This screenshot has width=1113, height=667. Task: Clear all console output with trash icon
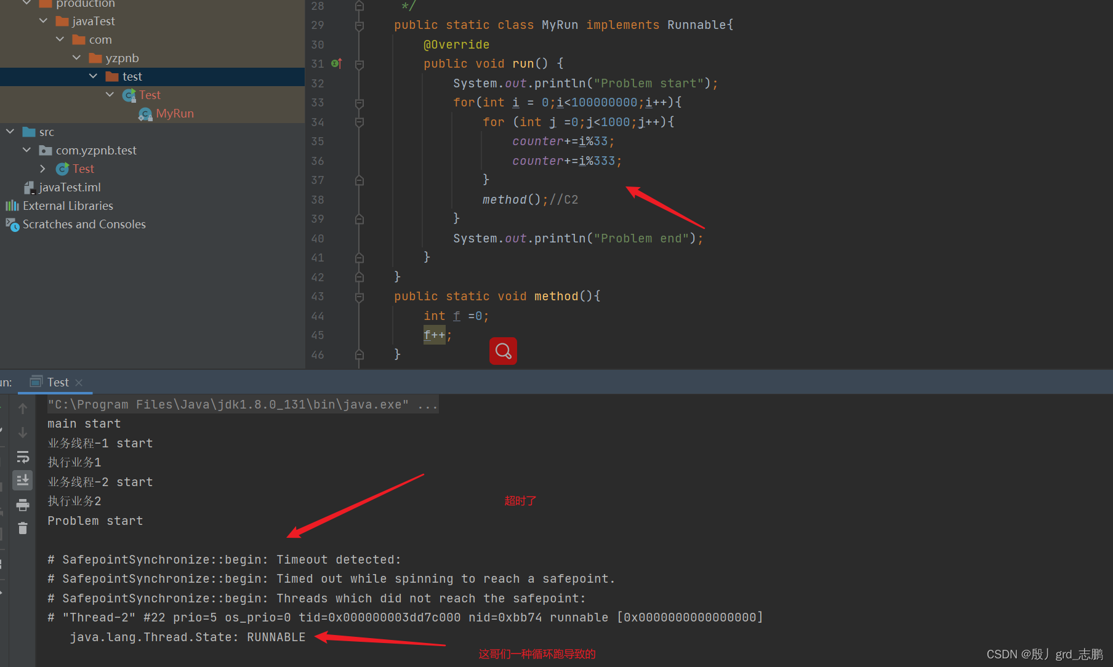[x=23, y=529]
